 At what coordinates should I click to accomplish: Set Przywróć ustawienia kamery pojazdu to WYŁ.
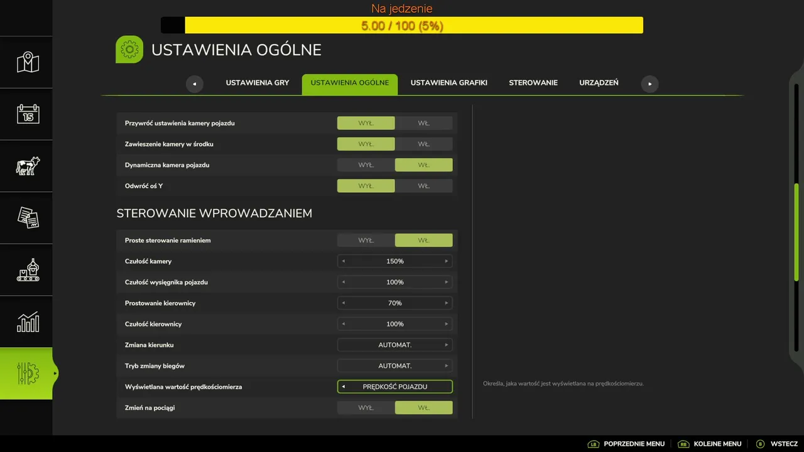[x=366, y=123]
